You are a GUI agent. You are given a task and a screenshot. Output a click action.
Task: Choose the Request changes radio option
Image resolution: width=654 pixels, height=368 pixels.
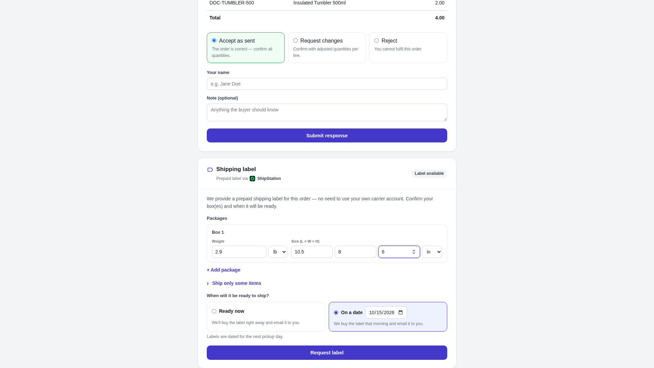(295, 41)
